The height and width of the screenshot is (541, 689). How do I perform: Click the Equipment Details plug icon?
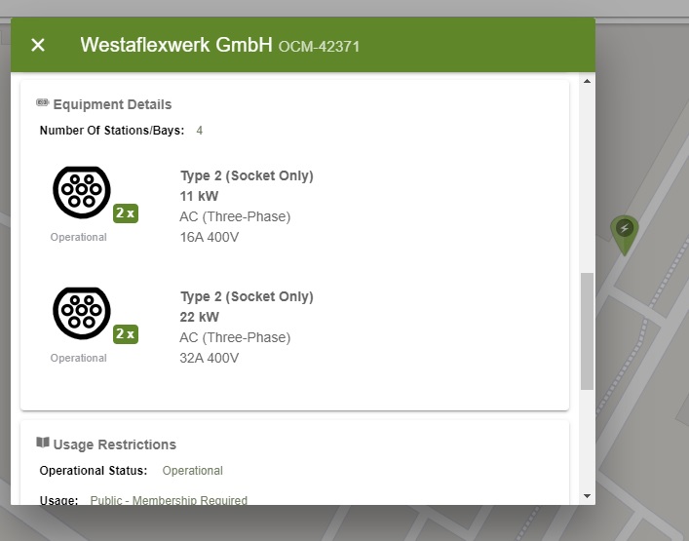[43, 103]
